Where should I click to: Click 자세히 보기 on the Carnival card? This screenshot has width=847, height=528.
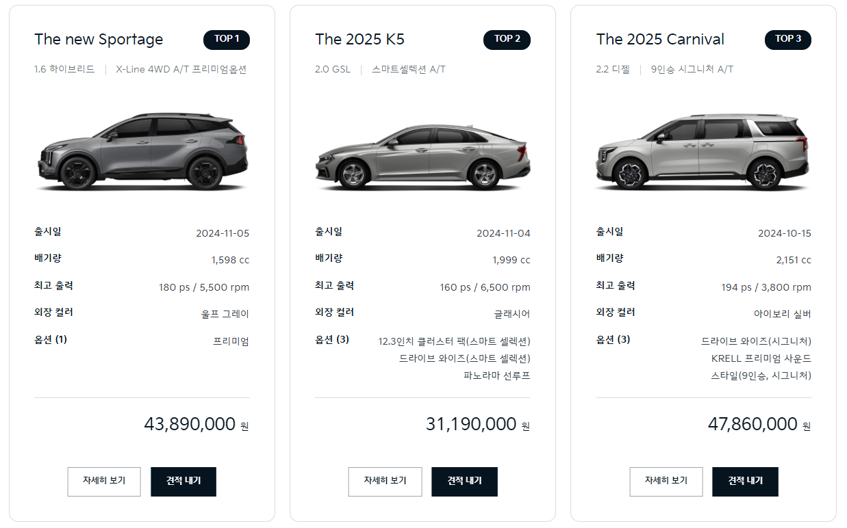pos(666,481)
